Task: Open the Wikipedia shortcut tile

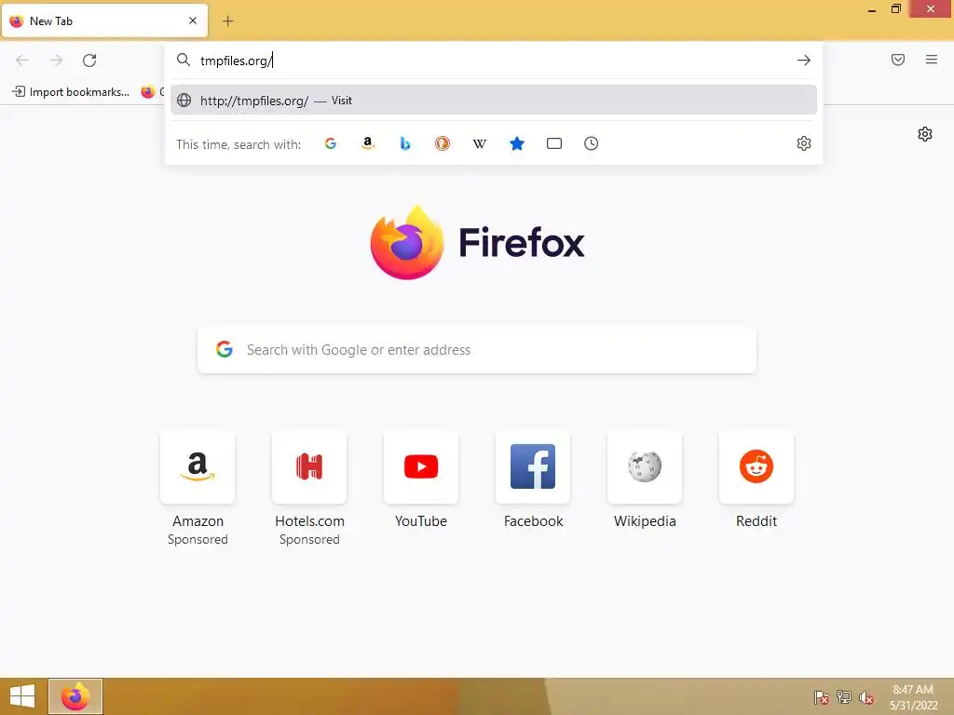Action: click(645, 467)
